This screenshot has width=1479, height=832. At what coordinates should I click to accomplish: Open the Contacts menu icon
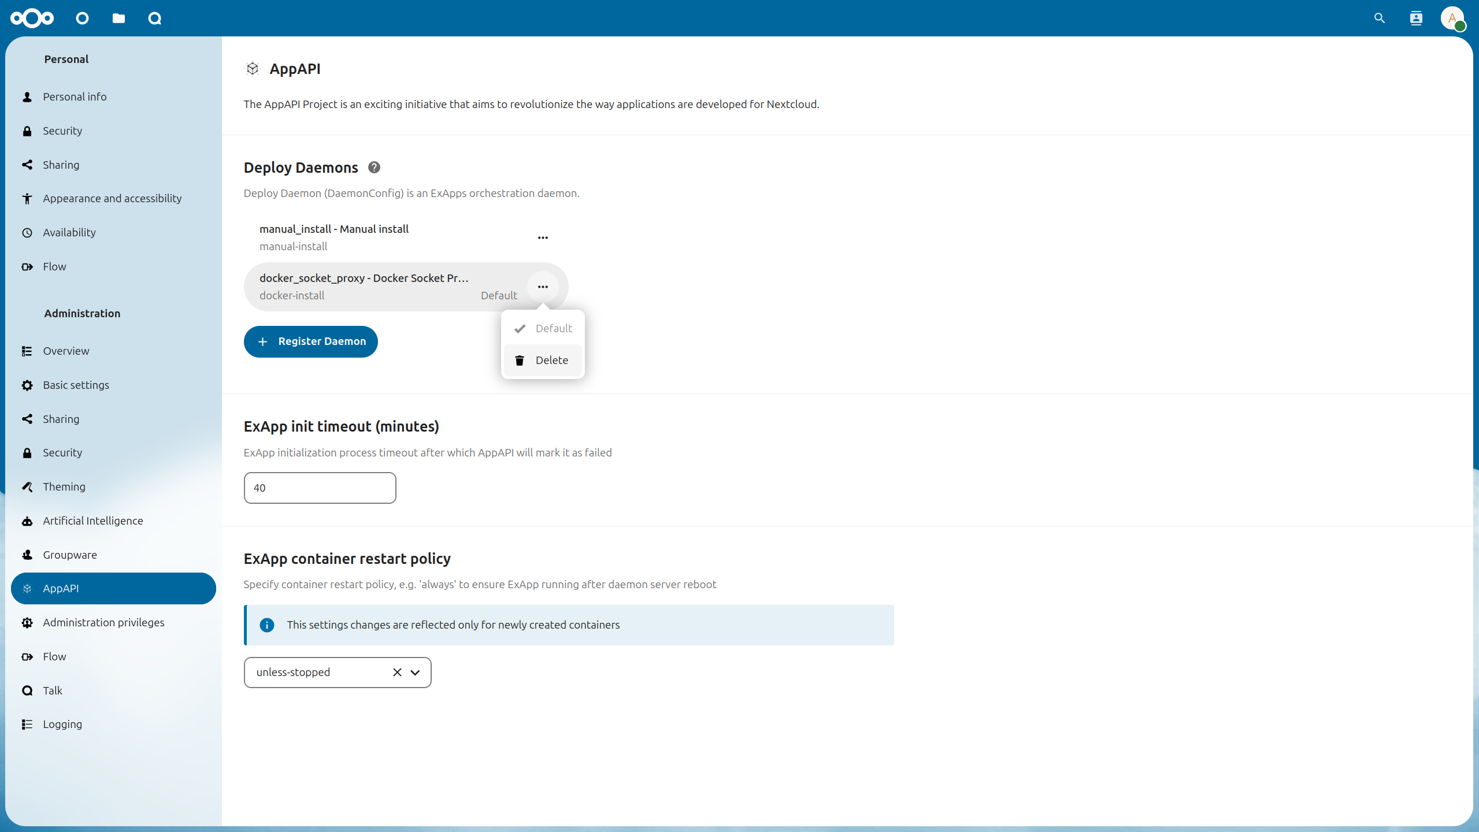click(1415, 18)
